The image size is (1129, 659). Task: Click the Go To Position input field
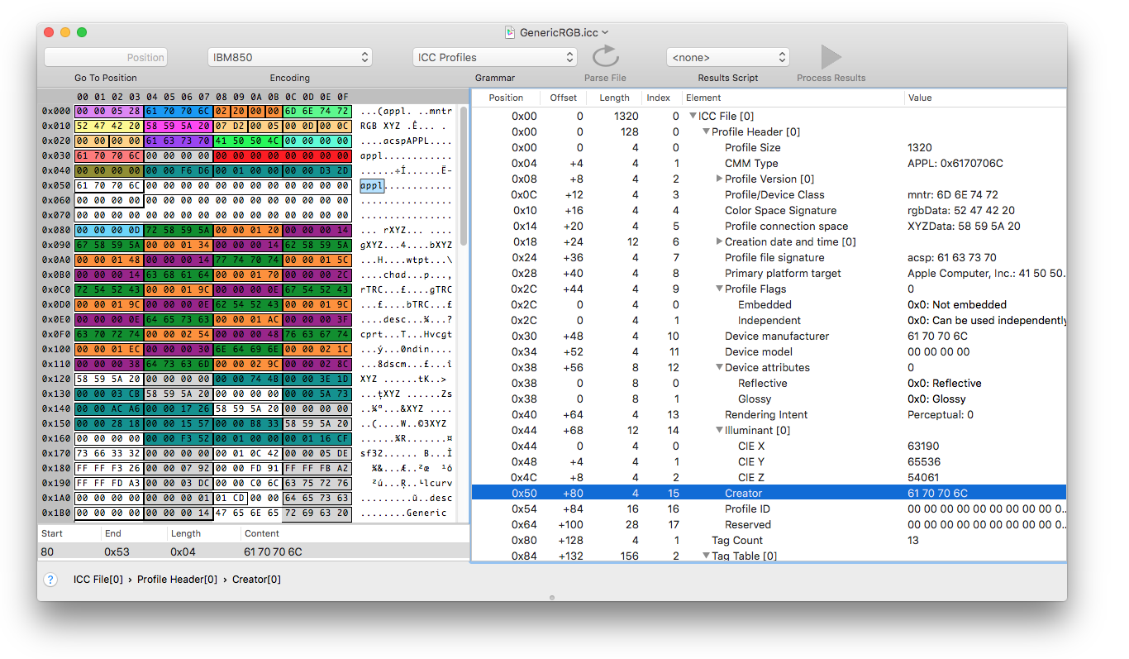[106, 57]
